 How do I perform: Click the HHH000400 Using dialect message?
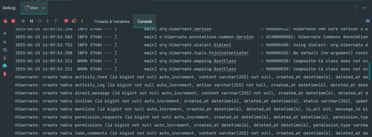point(317,45)
